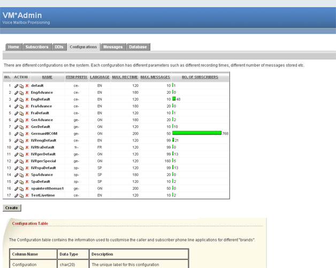Screen dimensions: 336x268
Task: Sort by No. of Subscribers header
Action: click(x=200, y=78)
